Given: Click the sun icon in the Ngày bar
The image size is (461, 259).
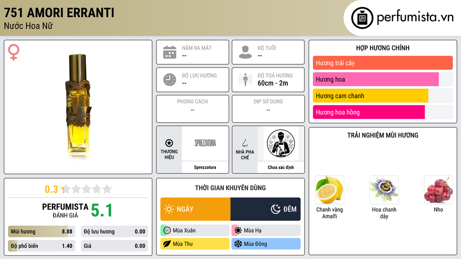Looking at the screenshot, I should [x=169, y=209].
